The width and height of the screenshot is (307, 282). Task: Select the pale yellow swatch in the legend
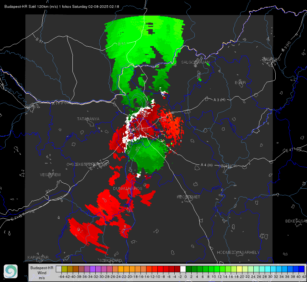click(240, 269)
